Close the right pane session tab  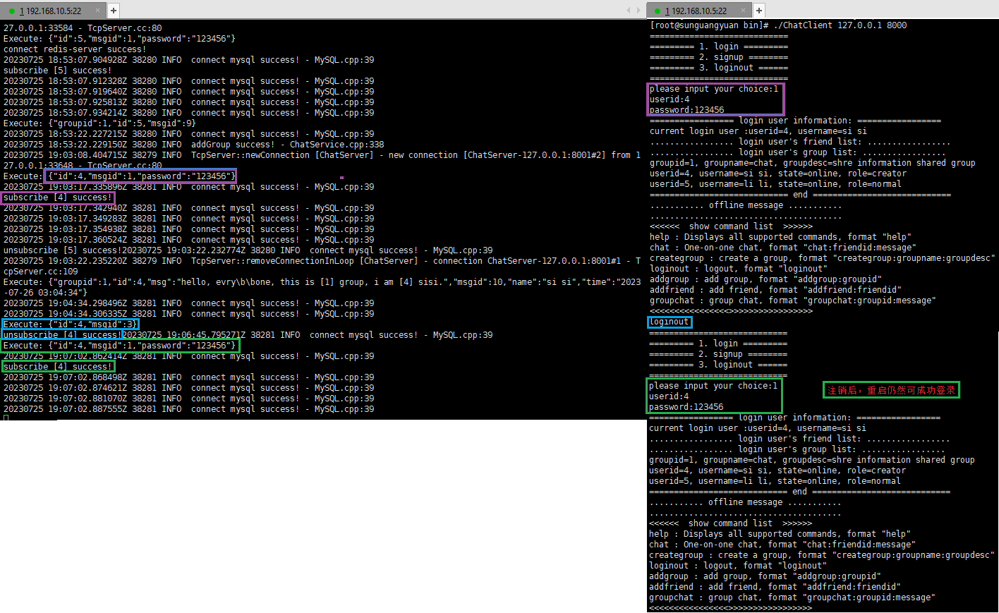[743, 11]
